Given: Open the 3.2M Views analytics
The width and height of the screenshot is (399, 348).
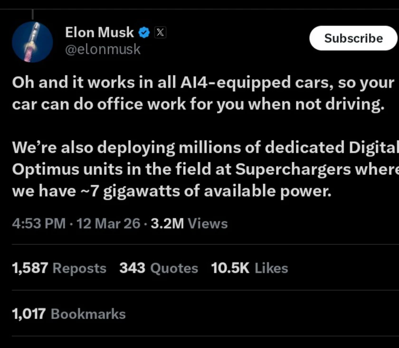Looking at the screenshot, I should point(189,223).
